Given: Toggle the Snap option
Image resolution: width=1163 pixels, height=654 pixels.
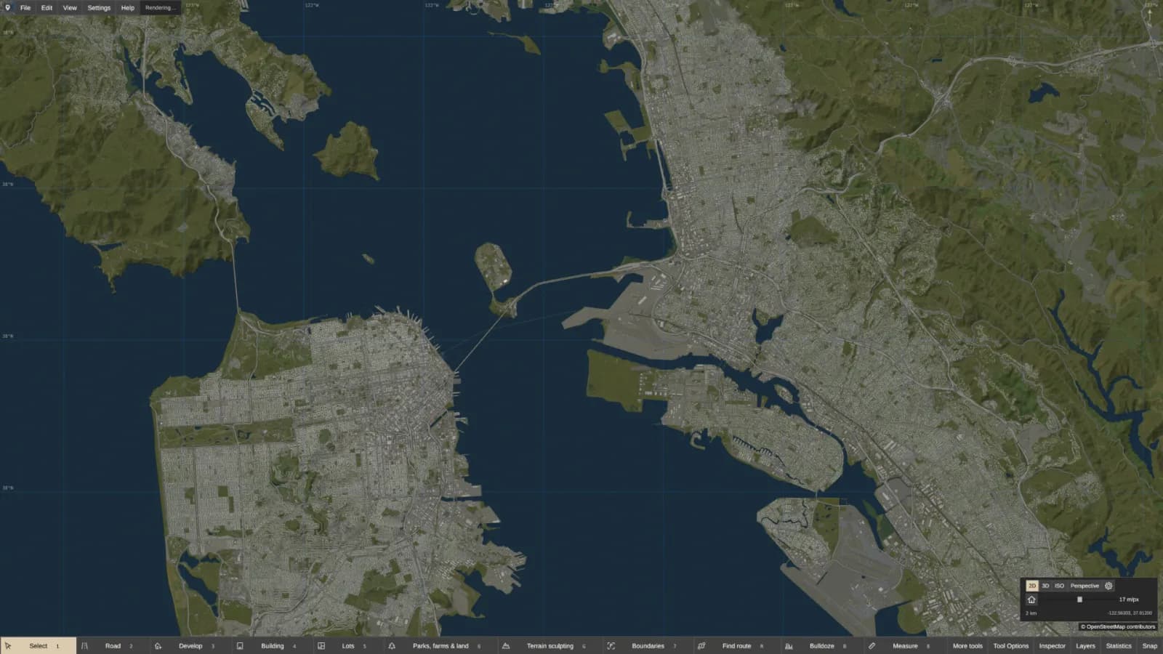Looking at the screenshot, I should pyautogui.click(x=1150, y=646).
